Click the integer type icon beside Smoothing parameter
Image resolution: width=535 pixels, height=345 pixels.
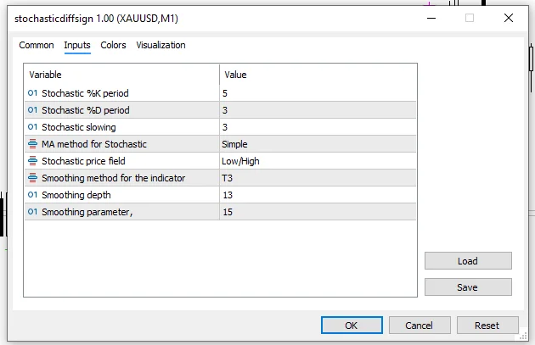coord(32,212)
